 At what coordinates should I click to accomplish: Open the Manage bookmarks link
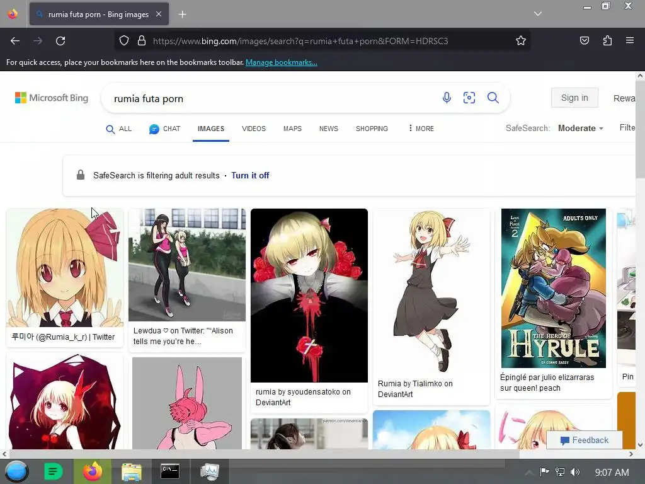pyautogui.click(x=282, y=62)
